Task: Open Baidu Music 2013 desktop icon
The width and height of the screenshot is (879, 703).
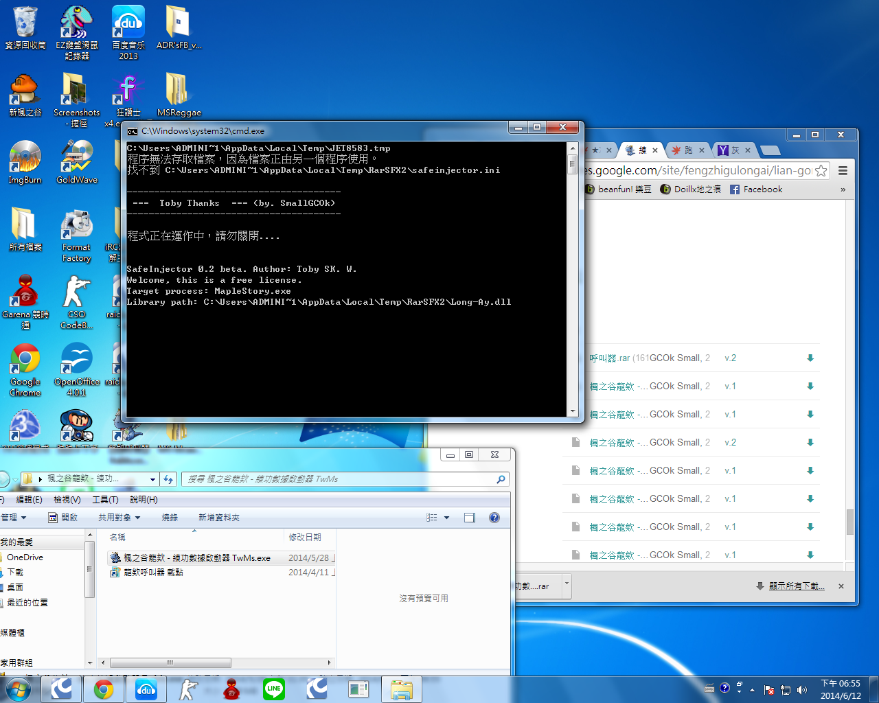Action: (x=128, y=32)
